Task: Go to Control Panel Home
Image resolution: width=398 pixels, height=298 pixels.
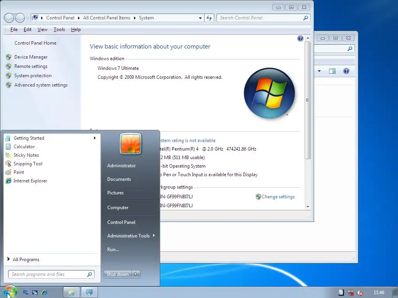Action: click(35, 43)
